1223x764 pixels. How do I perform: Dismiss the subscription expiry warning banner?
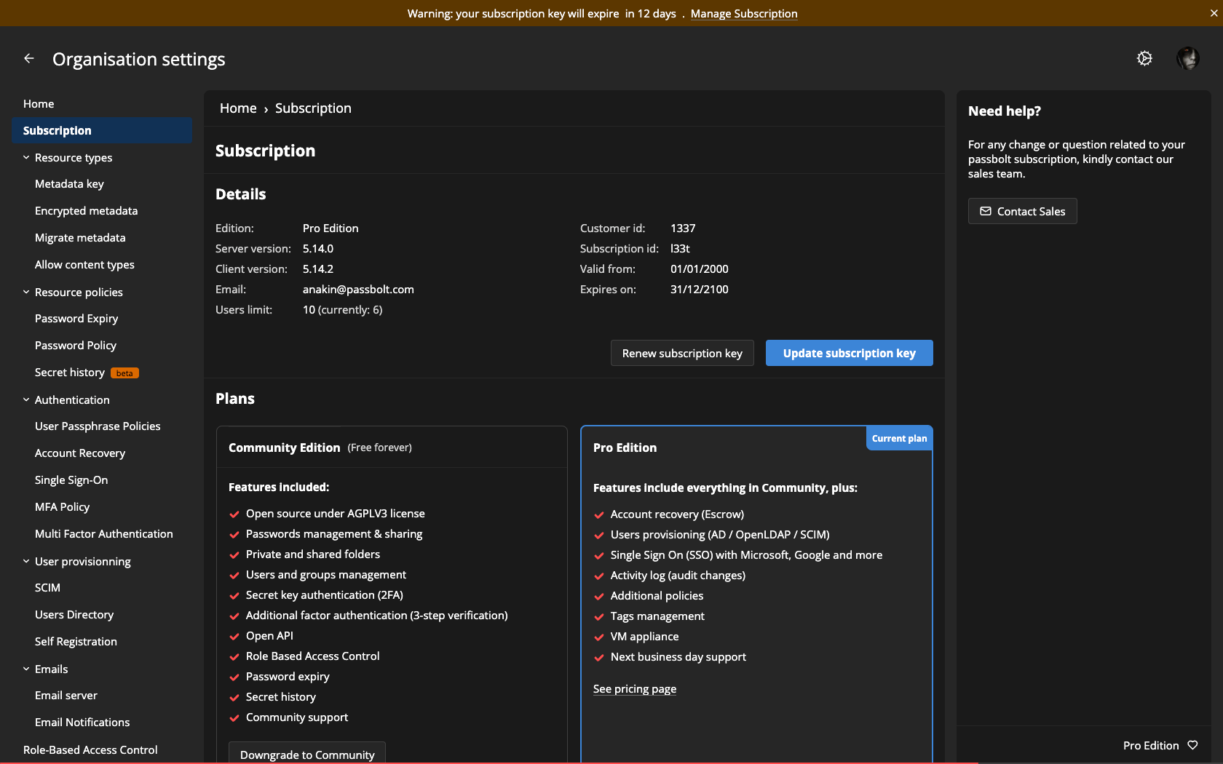(x=1214, y=13)
